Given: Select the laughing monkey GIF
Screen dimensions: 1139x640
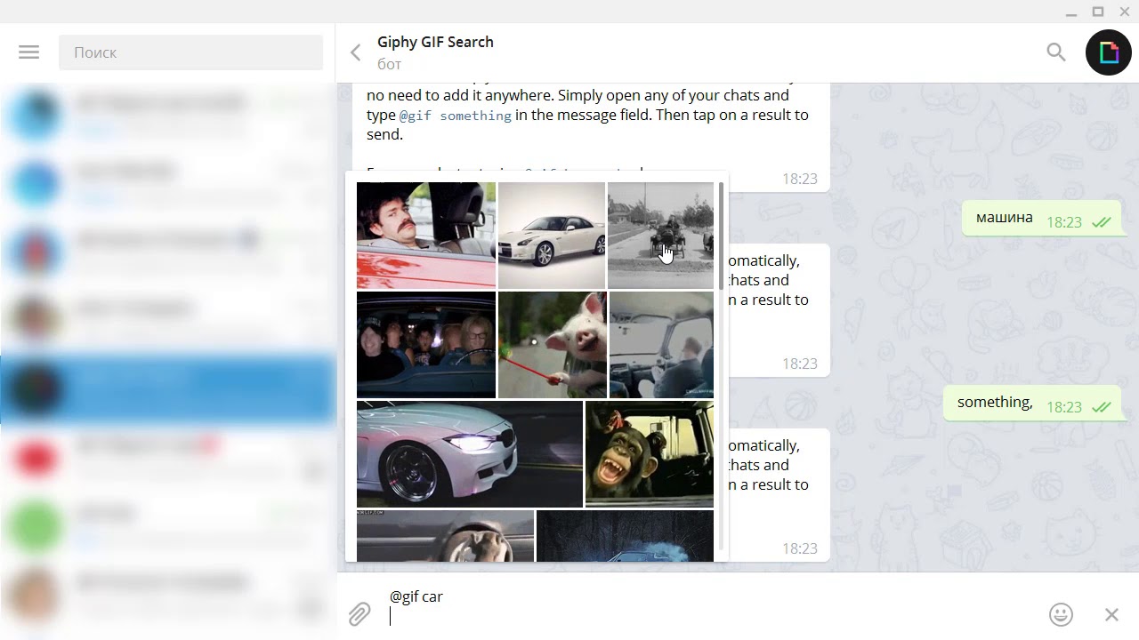Looking at the screenshot, I should [650, 454].
